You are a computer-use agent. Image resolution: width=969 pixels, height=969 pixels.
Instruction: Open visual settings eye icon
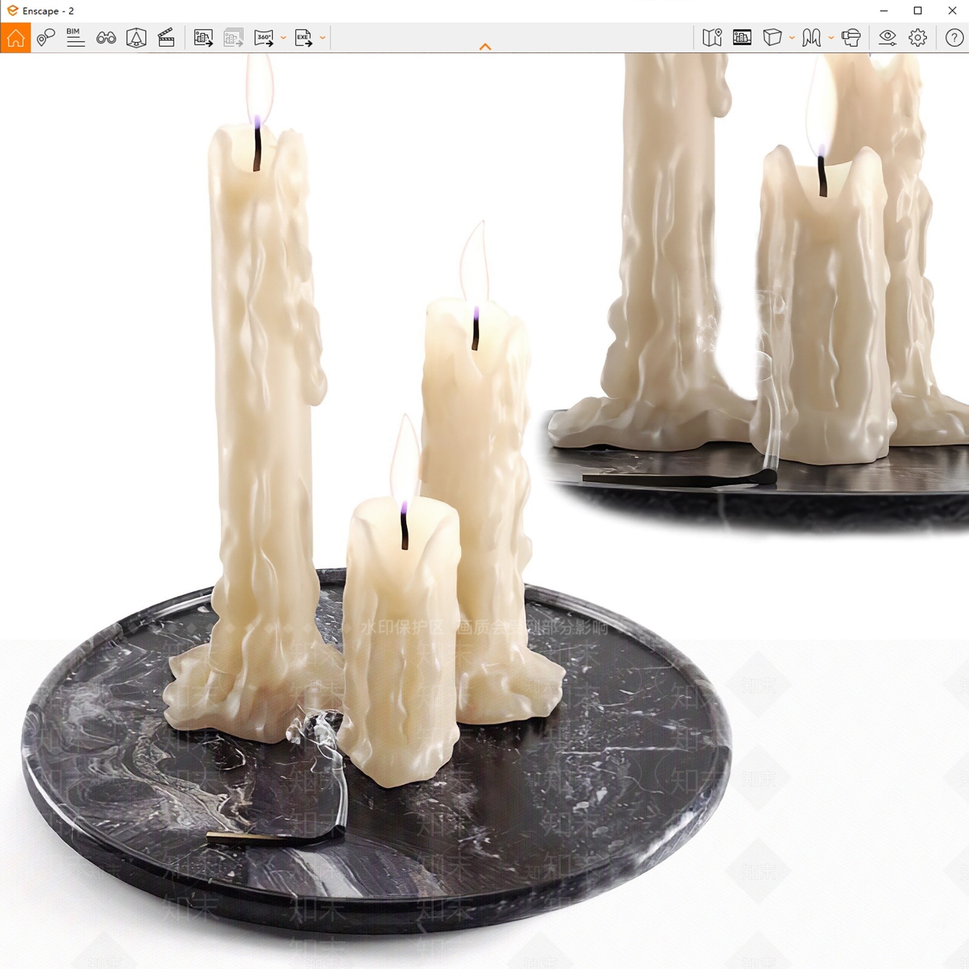pos(887,38)
